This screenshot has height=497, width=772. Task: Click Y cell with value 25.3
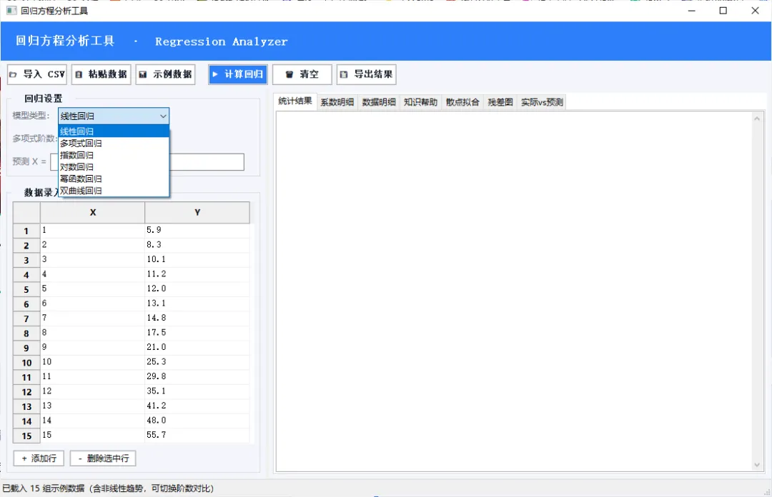coord(197,362)
